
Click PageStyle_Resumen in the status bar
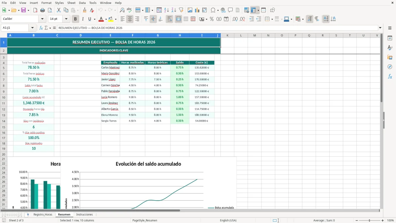(x=145, y=220)
